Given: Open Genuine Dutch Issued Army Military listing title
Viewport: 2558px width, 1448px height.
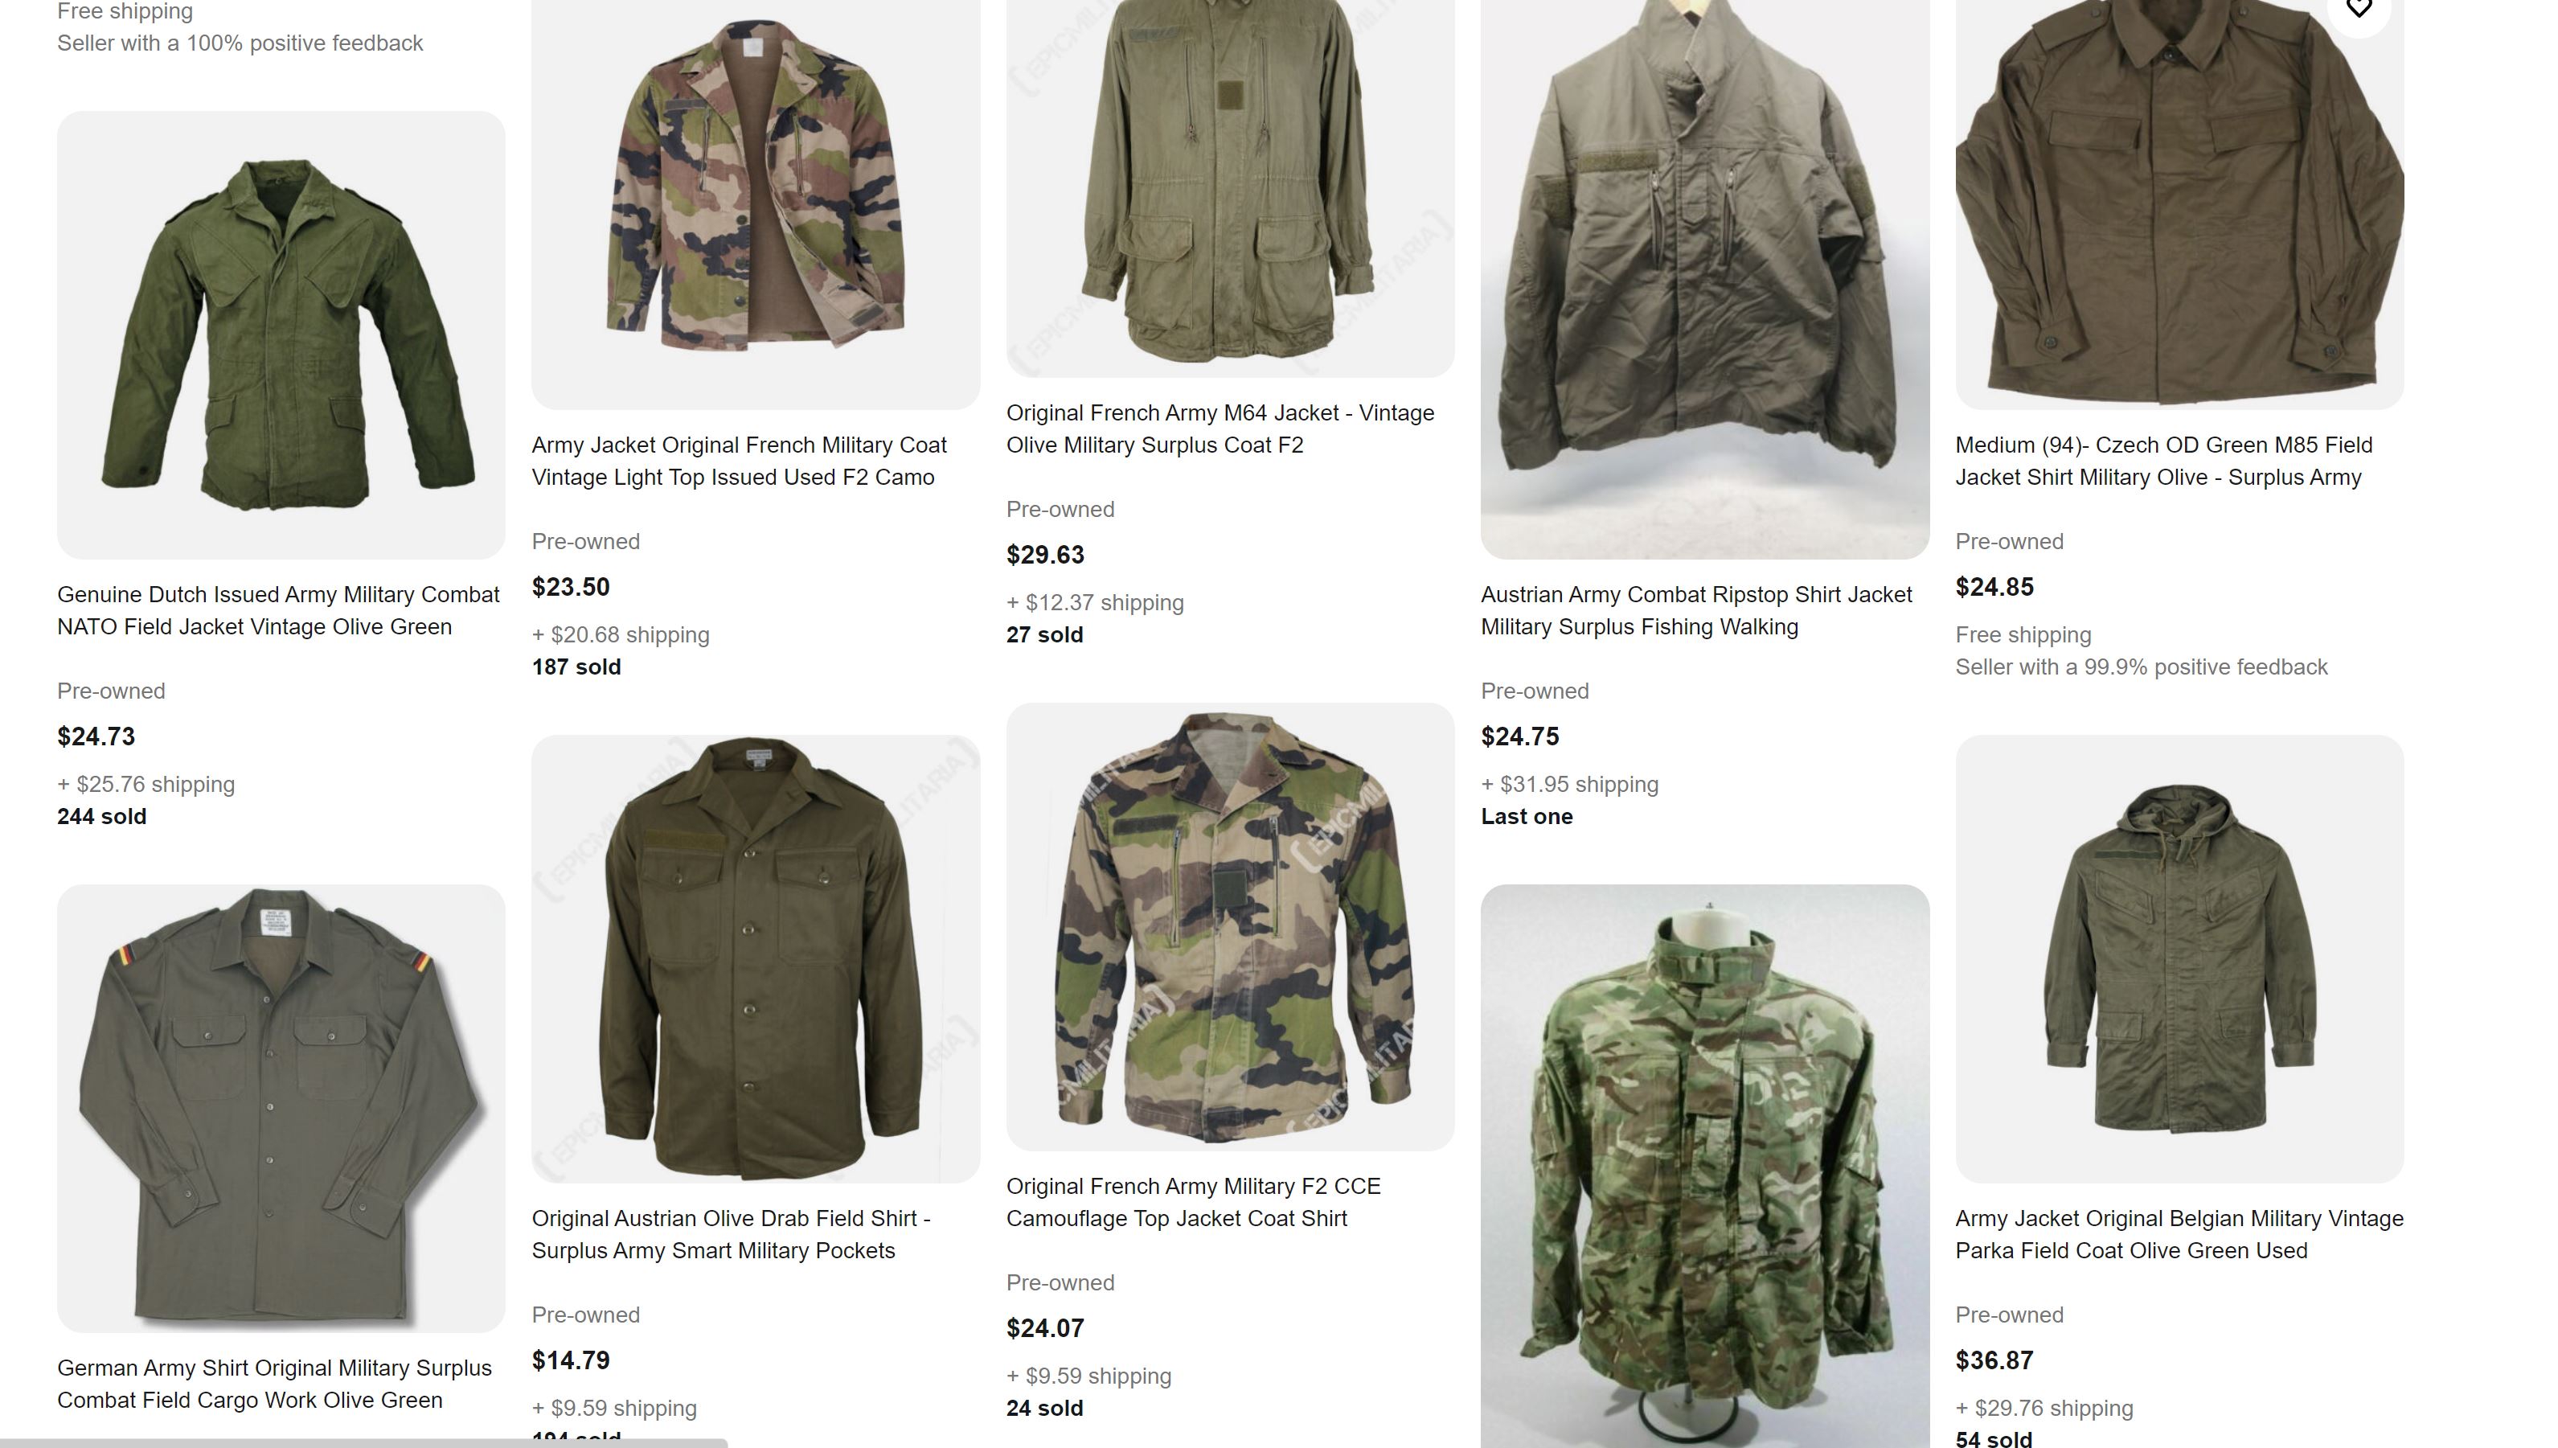Looking at the screenshot, I should (x=278, y=610).
